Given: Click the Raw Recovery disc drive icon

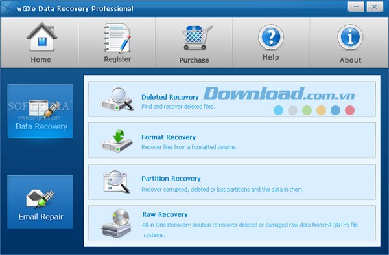Looking at the screenshot, I should coord(116,223).
